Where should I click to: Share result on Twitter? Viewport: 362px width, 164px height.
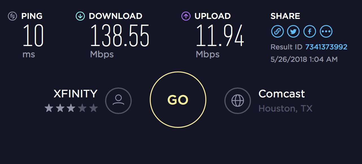pyautogui.click(x=293, y=31)
